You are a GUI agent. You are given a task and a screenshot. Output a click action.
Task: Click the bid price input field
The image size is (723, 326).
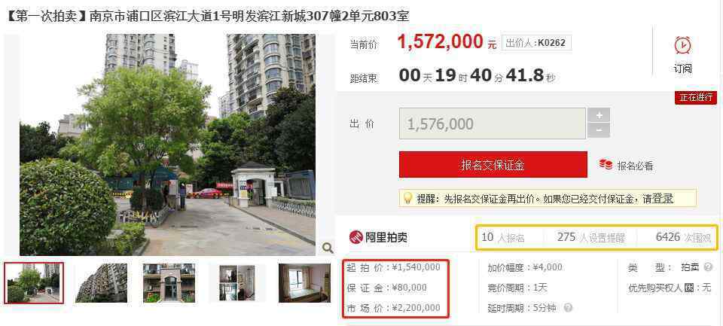click(493, 123)
